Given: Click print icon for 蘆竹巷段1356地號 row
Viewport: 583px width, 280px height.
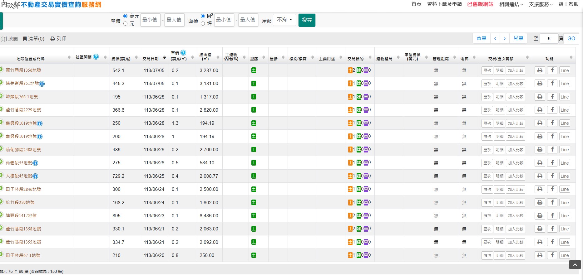Looking at the screenshot, I should pyautogui.click(x=540, y=70).
